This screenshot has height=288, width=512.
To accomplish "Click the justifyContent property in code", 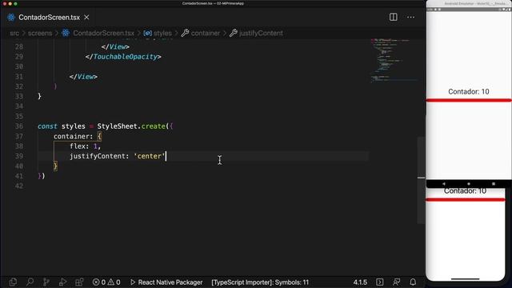I will 97,156.
